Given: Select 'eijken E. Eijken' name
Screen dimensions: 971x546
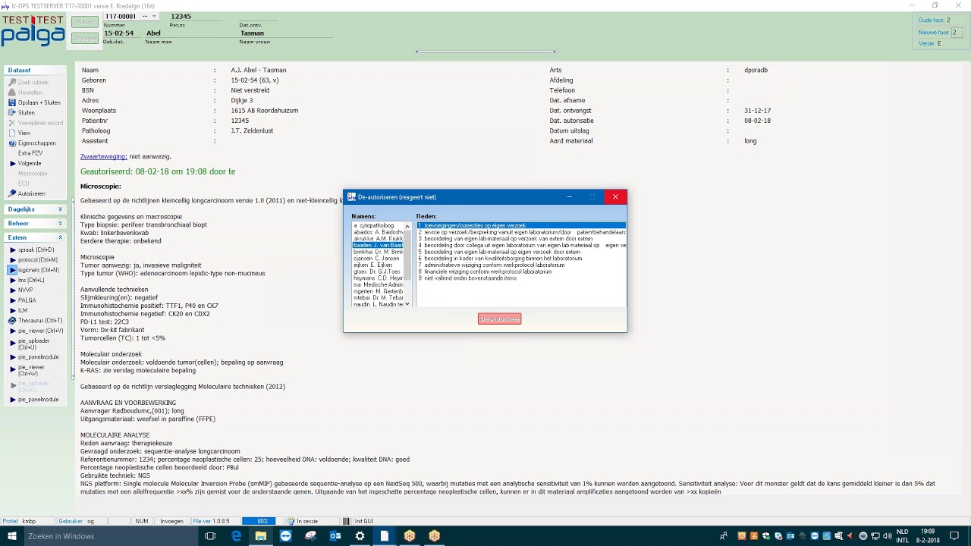Looking at the screenshot, I should (x=378, y=265).
